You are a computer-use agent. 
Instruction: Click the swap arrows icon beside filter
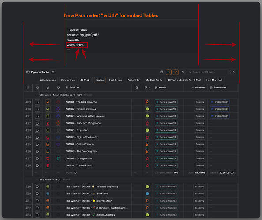coord(183,72)
